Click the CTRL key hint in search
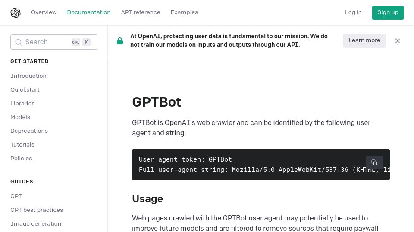 tap(76, 42)
